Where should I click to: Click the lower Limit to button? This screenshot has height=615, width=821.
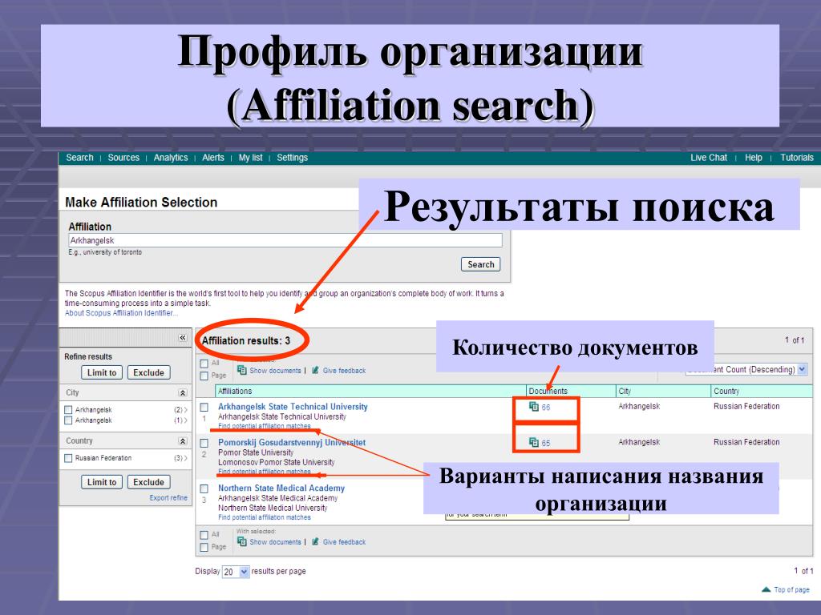click(x=102, y=481)
